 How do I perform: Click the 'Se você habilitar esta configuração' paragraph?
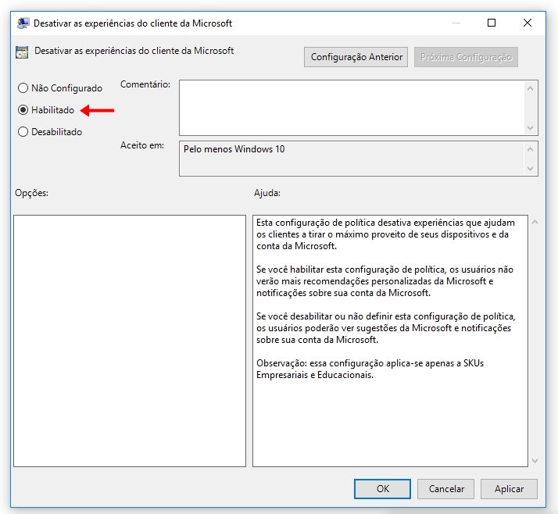[385, 281]
